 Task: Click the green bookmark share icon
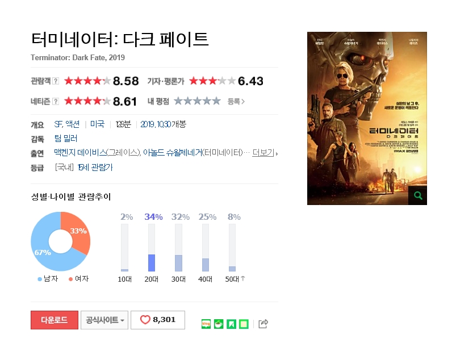(x=231, y=324)
